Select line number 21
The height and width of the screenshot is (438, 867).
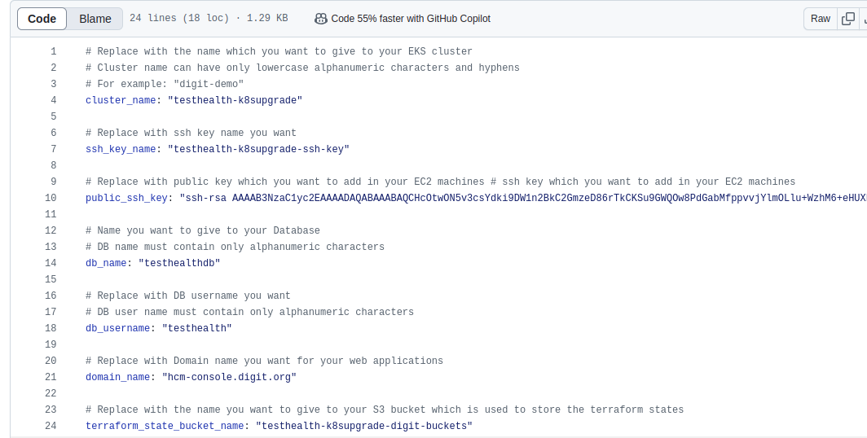click(51, 377)
